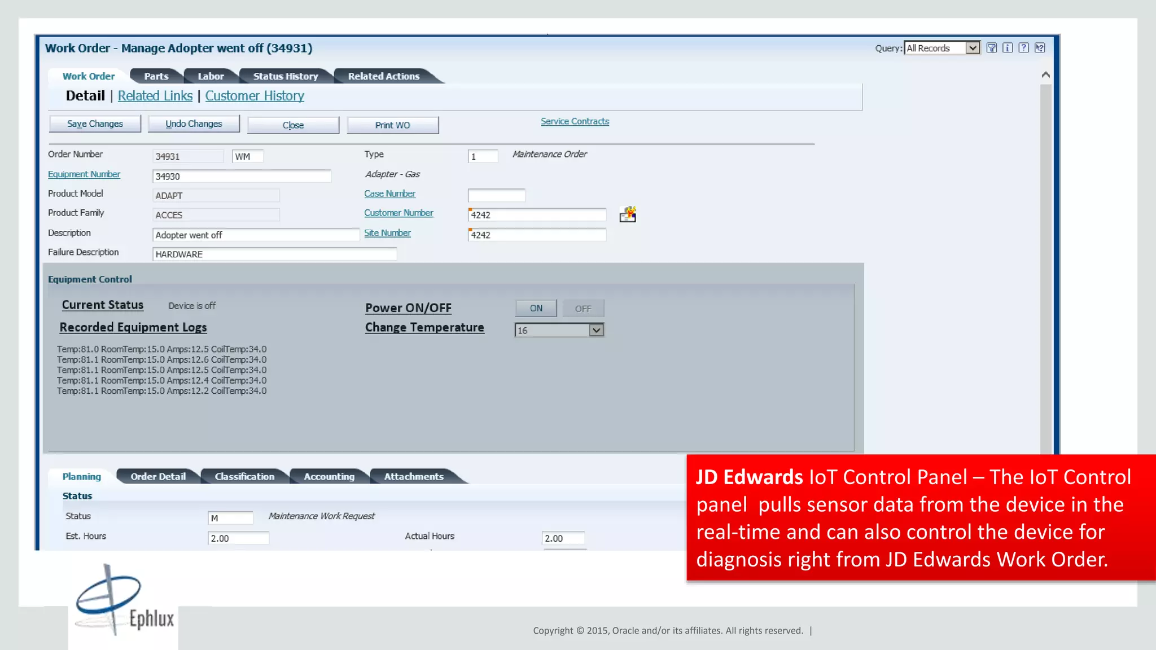This screenshot has height=650, width=1156.
Task: Click the Equipment Number field containing 34930
Action: point(242,176)
